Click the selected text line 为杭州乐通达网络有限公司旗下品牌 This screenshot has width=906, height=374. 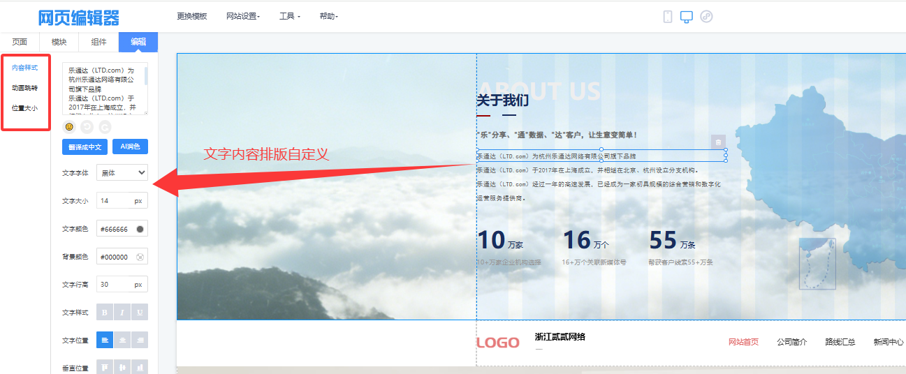point(601,156)
